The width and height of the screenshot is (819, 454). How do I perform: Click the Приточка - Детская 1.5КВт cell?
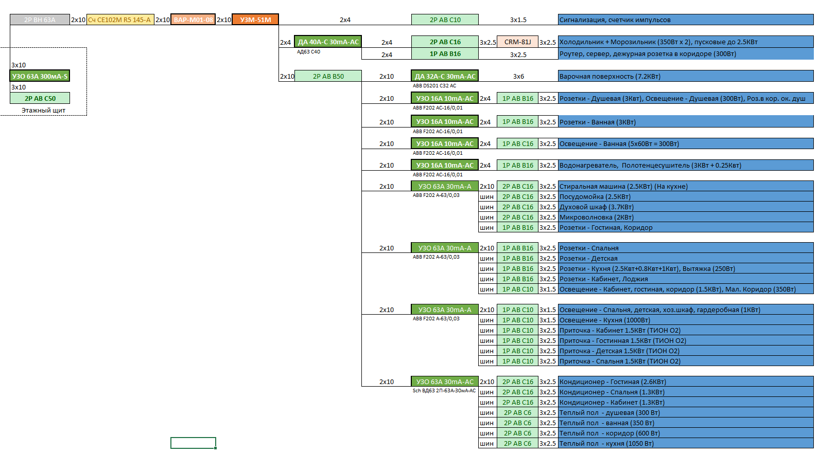[x=686, y=351]
